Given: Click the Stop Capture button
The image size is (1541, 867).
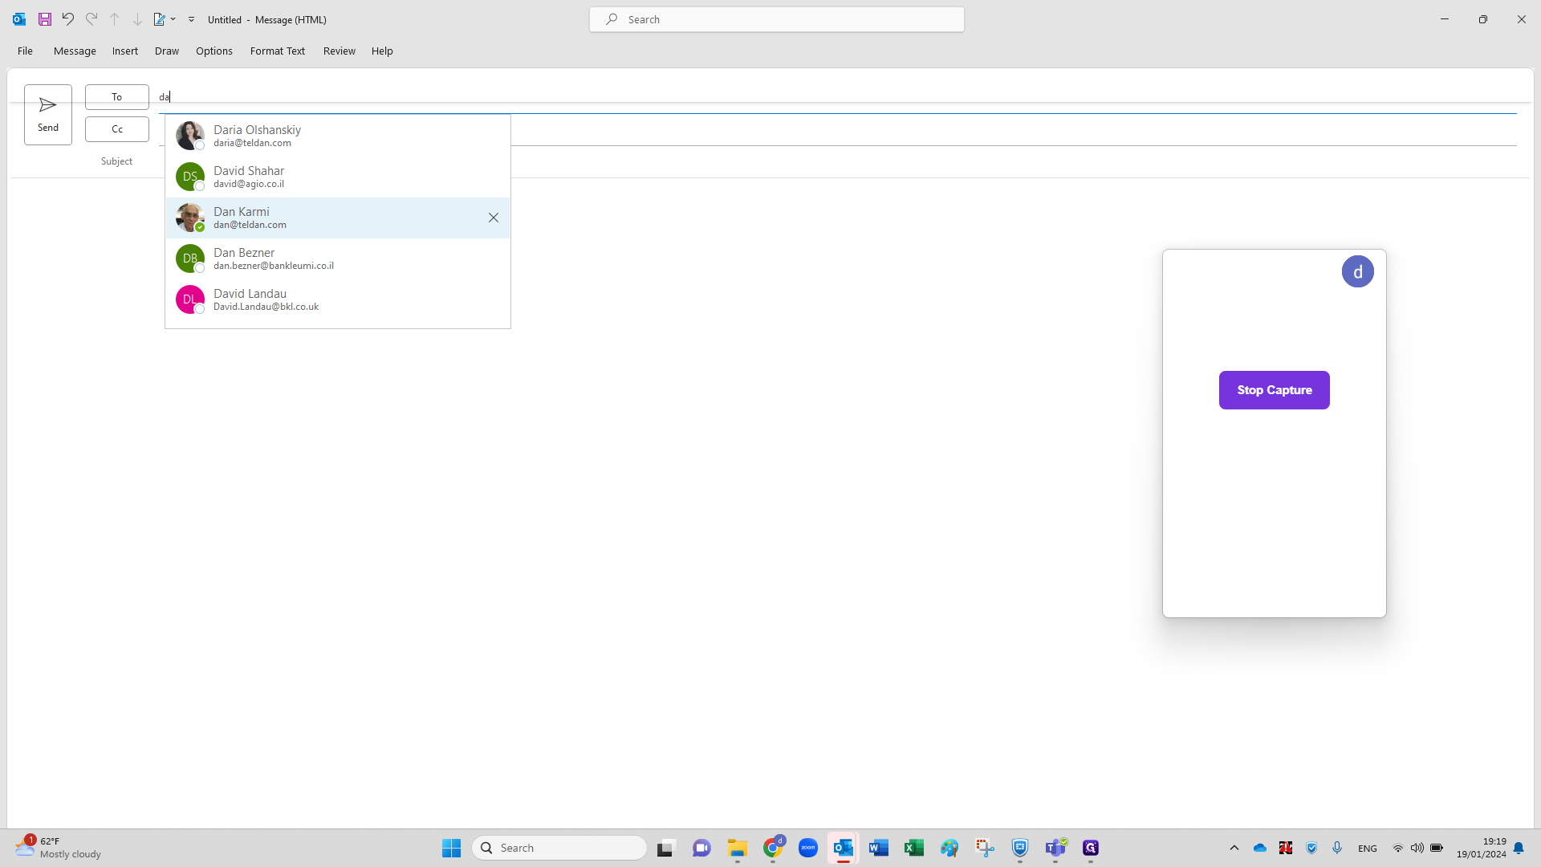Looking at the screenshot, I should click(x=1275, y=390).
